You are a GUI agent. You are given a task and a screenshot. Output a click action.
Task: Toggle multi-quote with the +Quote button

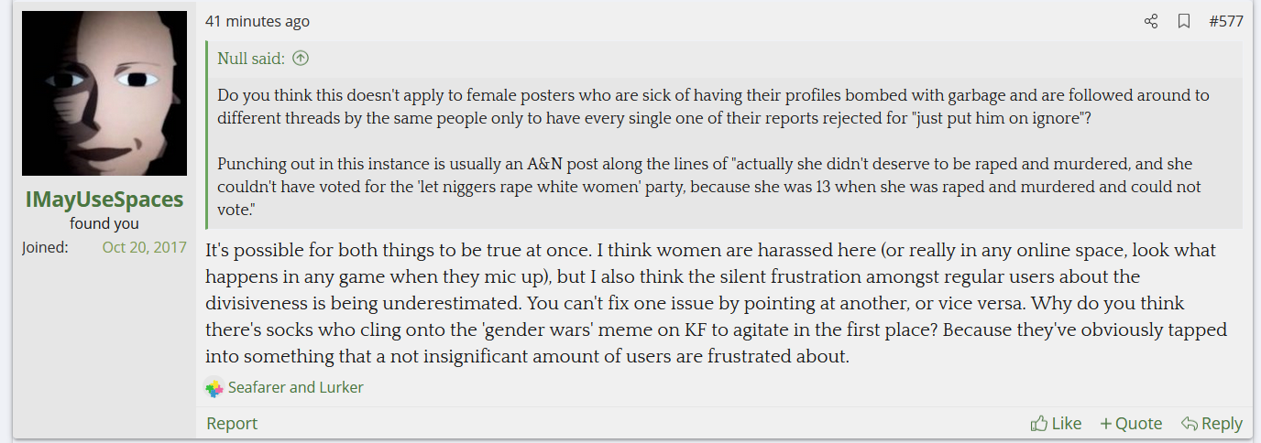pyautogui.click(x=1131, y=423)
